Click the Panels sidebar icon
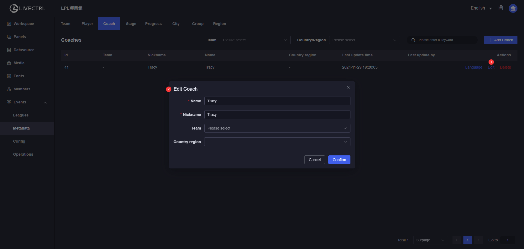Viewport: 524px width, 249px height. pos(9,37)
